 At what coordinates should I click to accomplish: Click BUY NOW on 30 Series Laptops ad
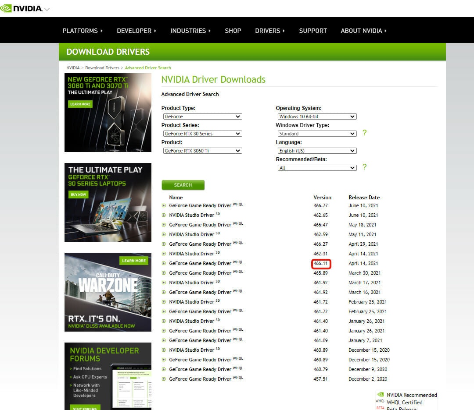78,194
